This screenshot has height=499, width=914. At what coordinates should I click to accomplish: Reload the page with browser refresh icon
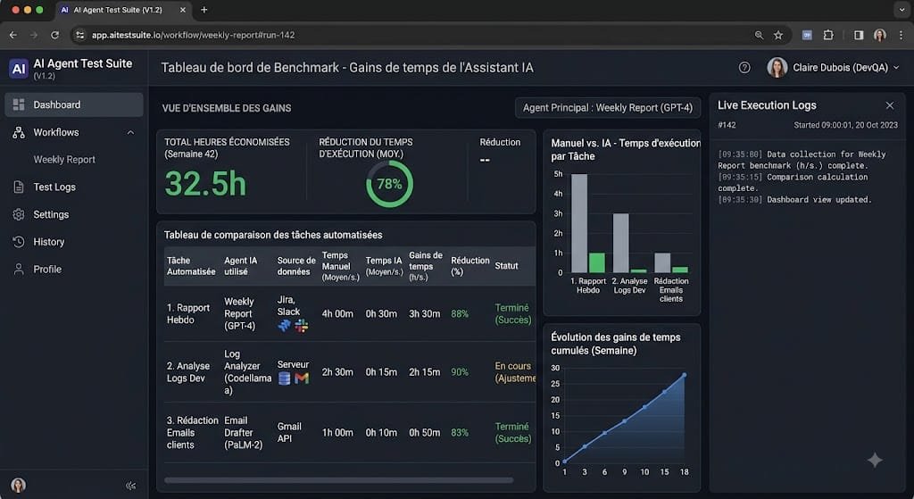[x=54, y=35]
